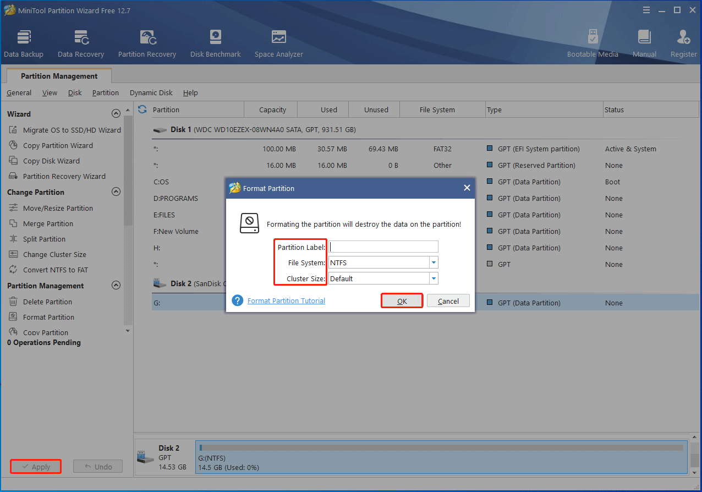Collapse the Change Partition section
This screenshot has width=702, height=492.
pyautogui.click(x=116, y=192)
